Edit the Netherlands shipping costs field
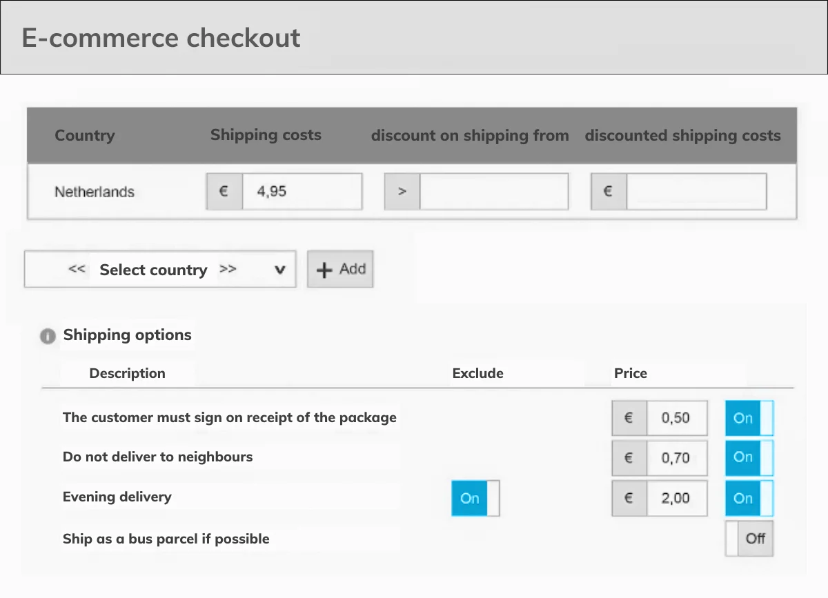828x598 pixels. pos(301,192)
